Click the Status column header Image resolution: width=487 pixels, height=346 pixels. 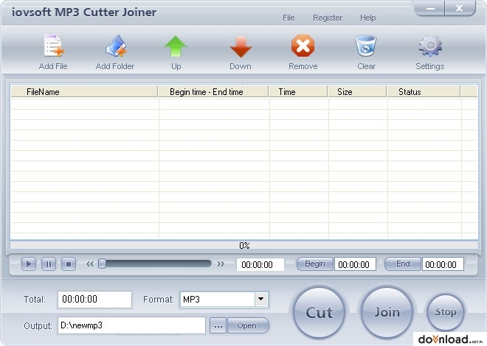click(424, 92)
